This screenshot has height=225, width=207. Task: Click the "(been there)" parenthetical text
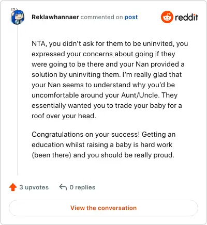point(51,155)
